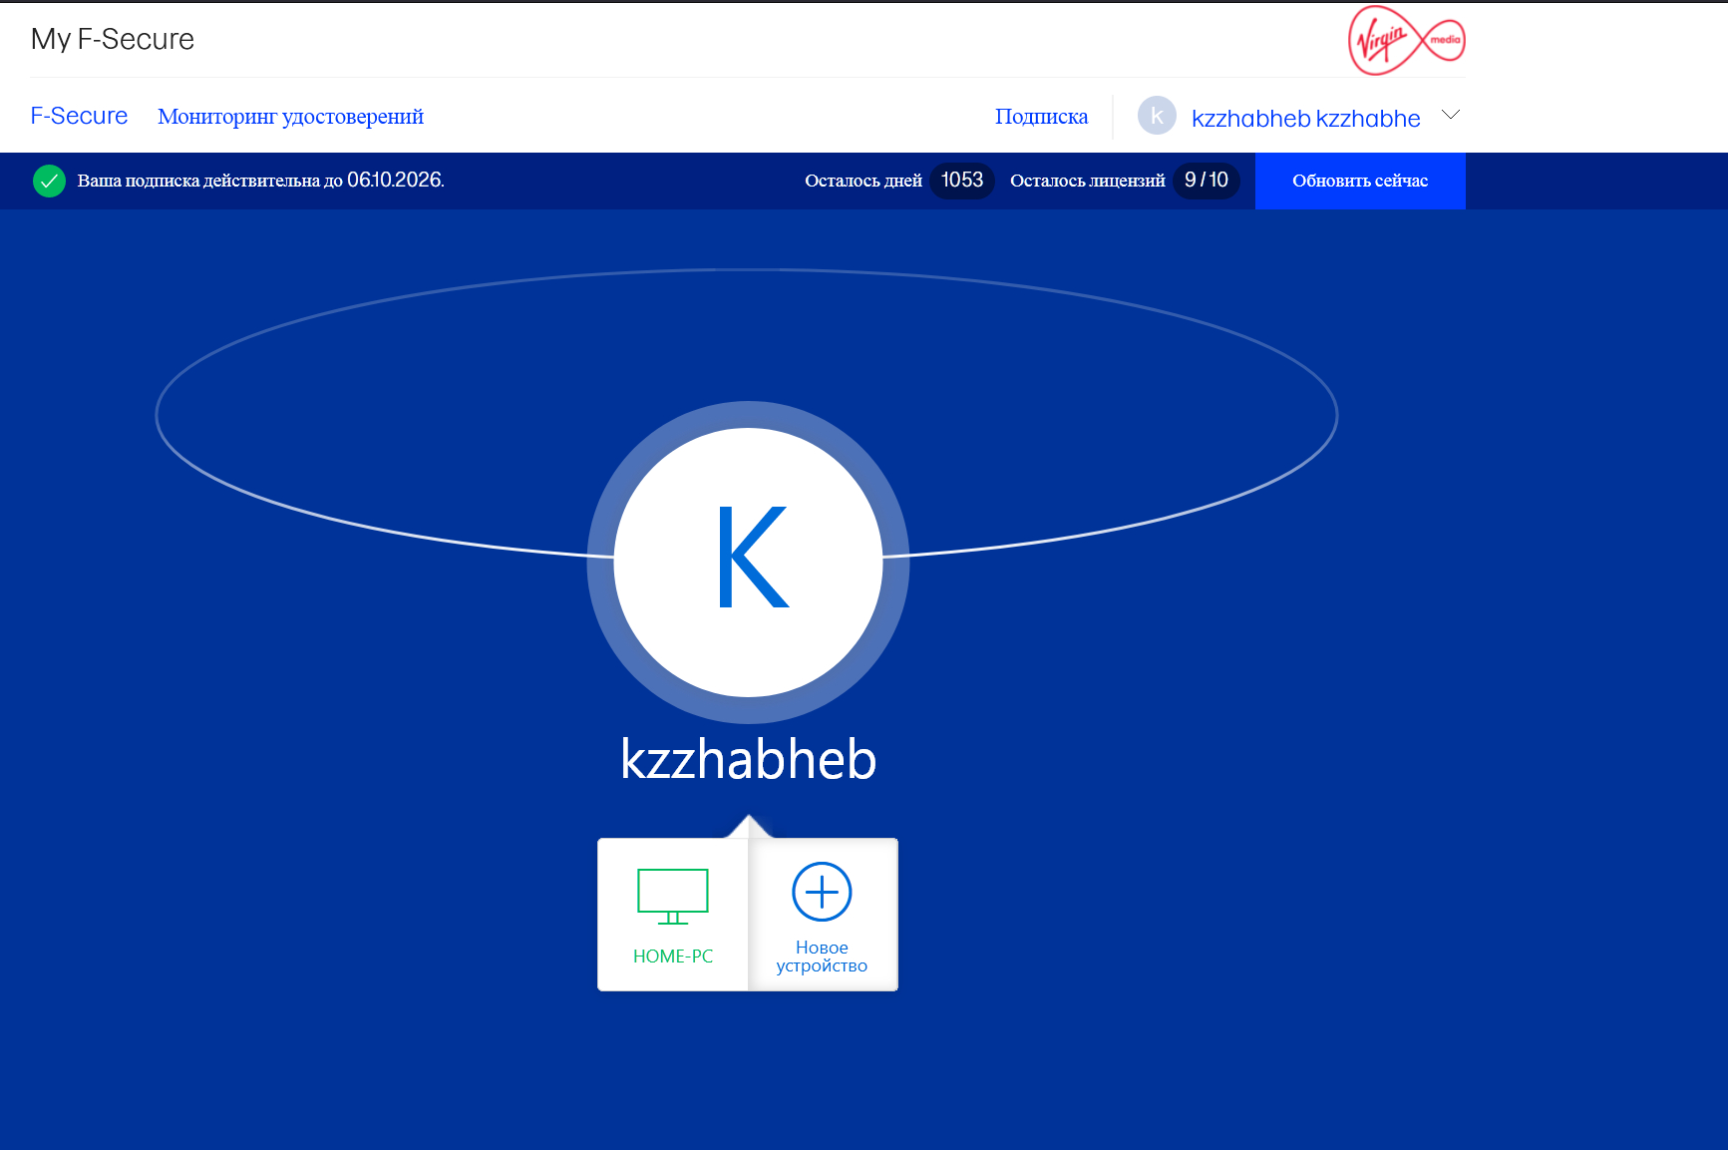Click the Осталось лицензий label
The width and height of the screenshot is (1728, 1150).
[x=1087, y=181]
